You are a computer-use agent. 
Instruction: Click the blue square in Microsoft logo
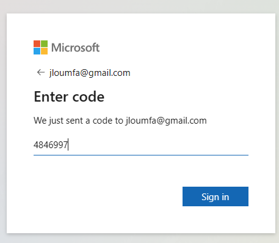(x=37, y=51)
